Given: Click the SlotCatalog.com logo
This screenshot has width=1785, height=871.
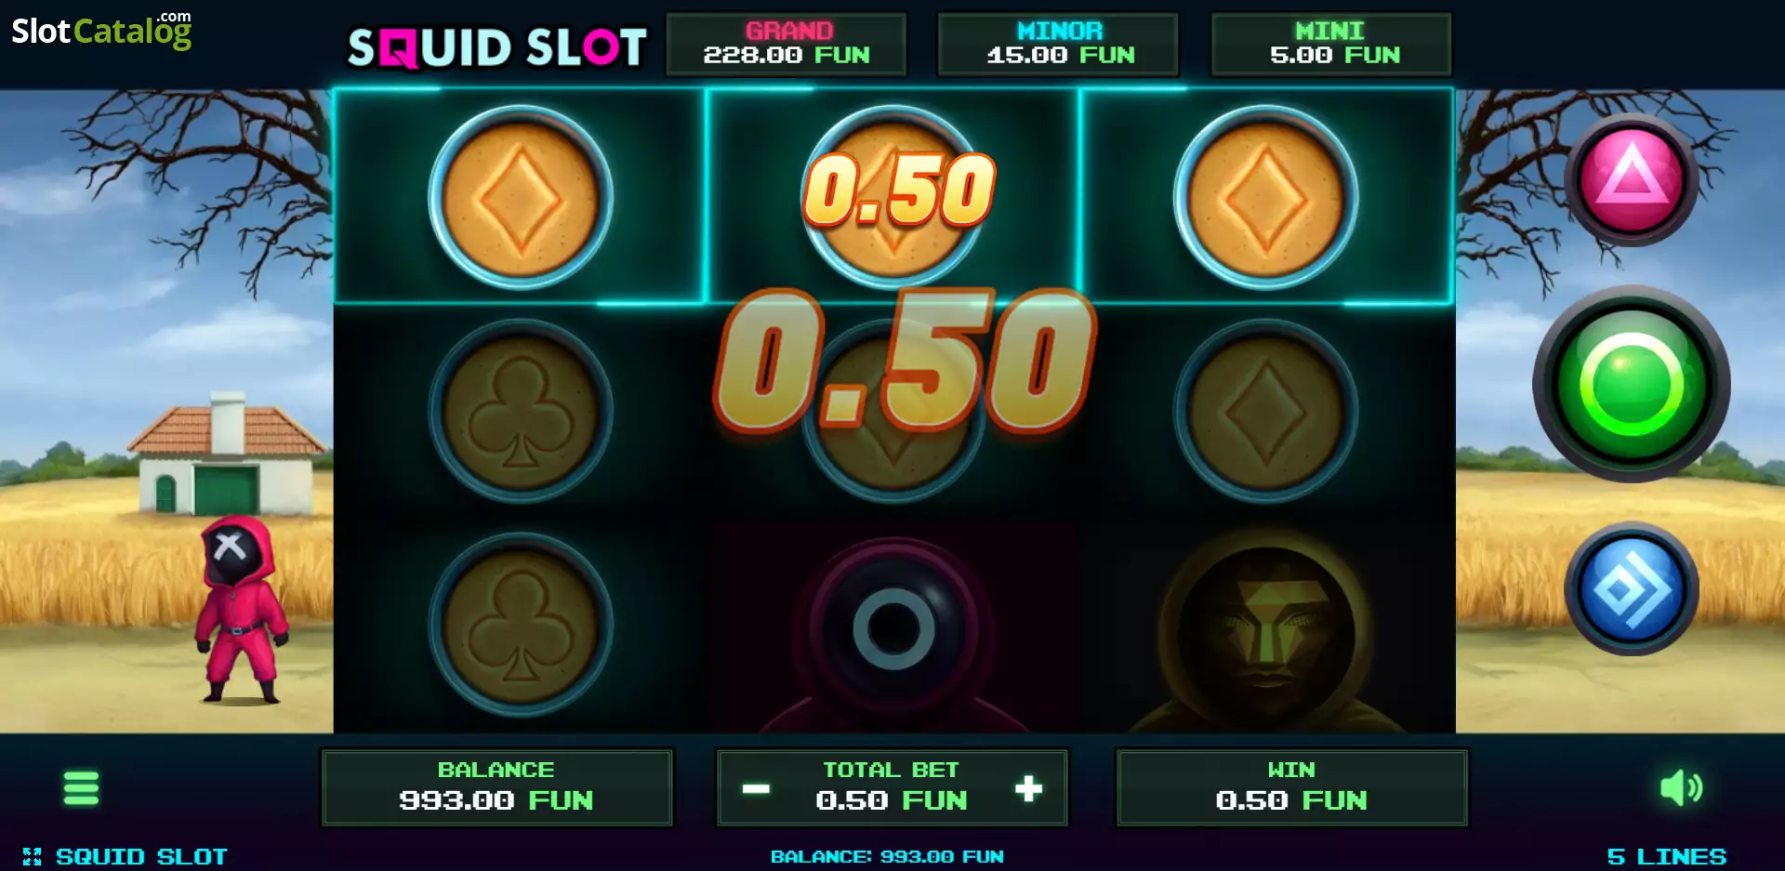Looking at the screenshot, I should (x=101, y=30).
